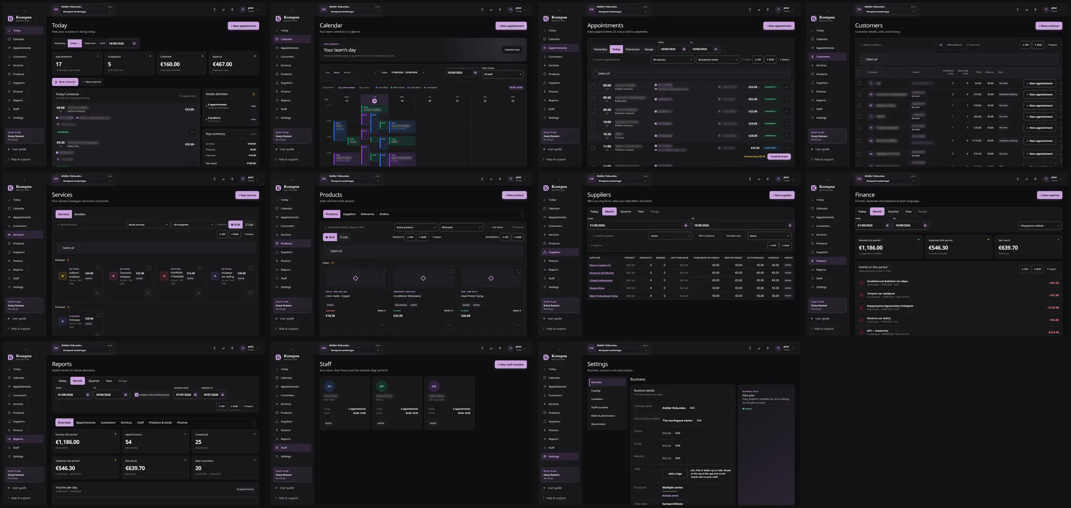This screenshot has height=508, width=1071.
Task: Tick Select all on the Appointments screen
Action: click(x=595, y=73)
